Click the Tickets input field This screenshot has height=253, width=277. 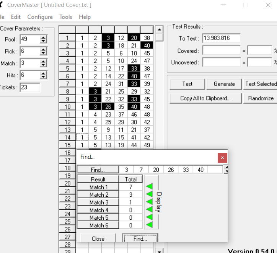(x=30, y=87)
